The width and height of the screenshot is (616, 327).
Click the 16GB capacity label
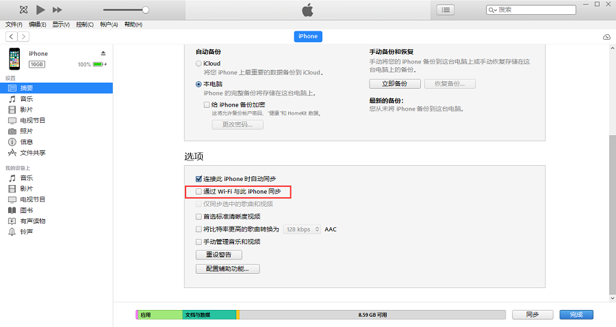click(x=37, y=64)
